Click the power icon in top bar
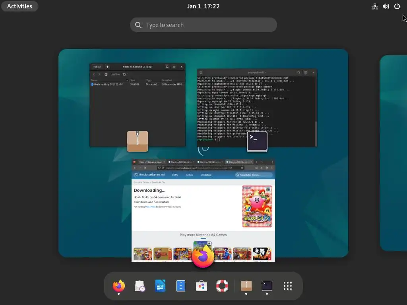This screenshot has height=305, width=407. (397, 6)
